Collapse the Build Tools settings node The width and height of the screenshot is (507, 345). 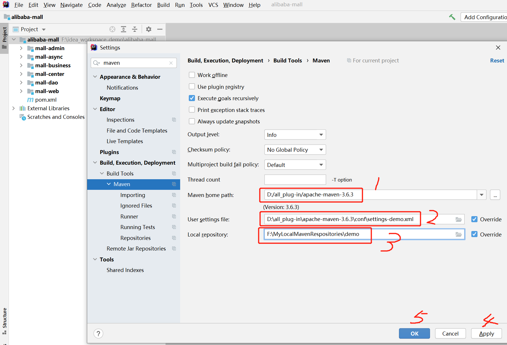coord(102,174)
